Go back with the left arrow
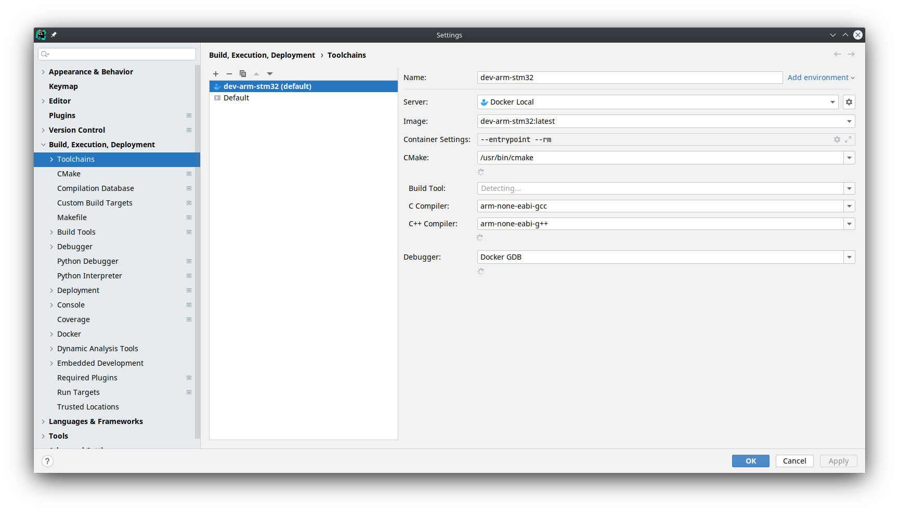The height and width of the screenshot is (513, 899). (x=837, y=54)
